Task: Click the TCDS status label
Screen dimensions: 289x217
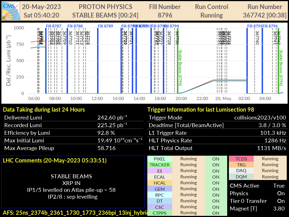Action: [x=241, y=159]
